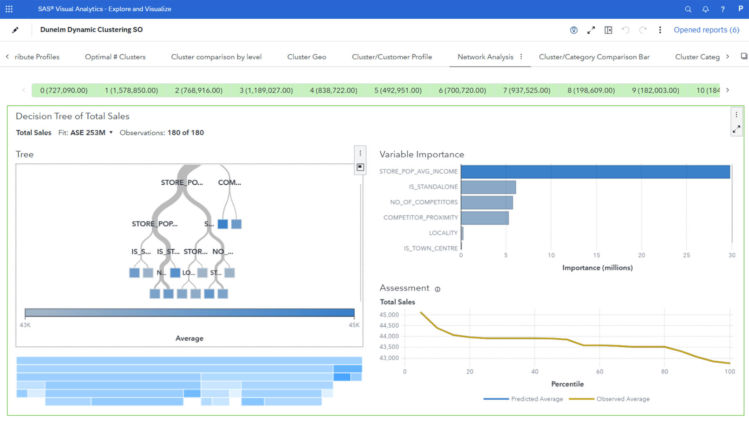The width and height of the screenshot is (749, 421).
Task: Open the Help menu
Action: pos(723,9)
